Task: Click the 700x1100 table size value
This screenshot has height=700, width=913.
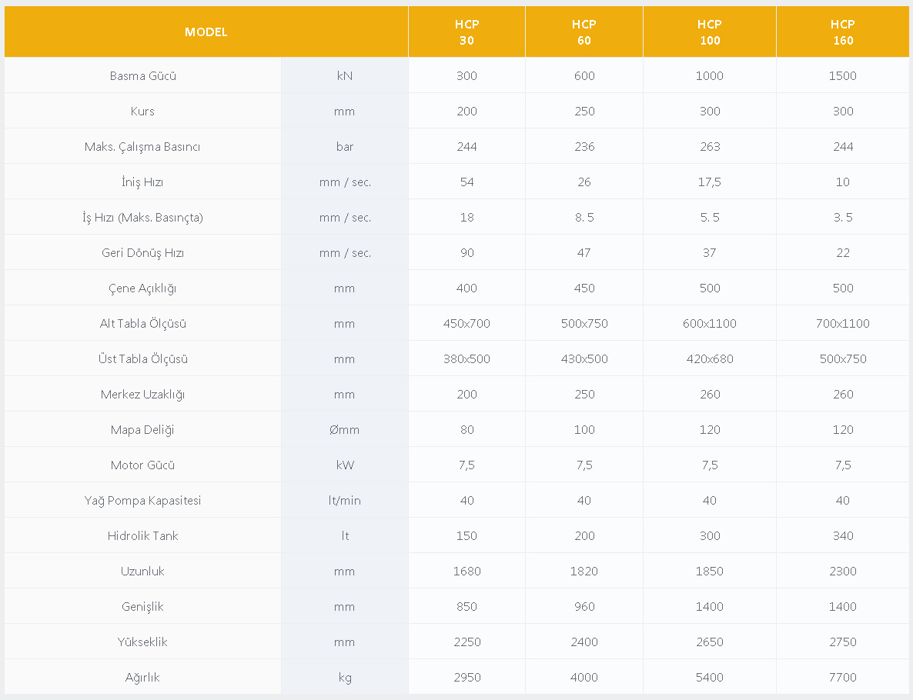Action: (x=842, y=324)
